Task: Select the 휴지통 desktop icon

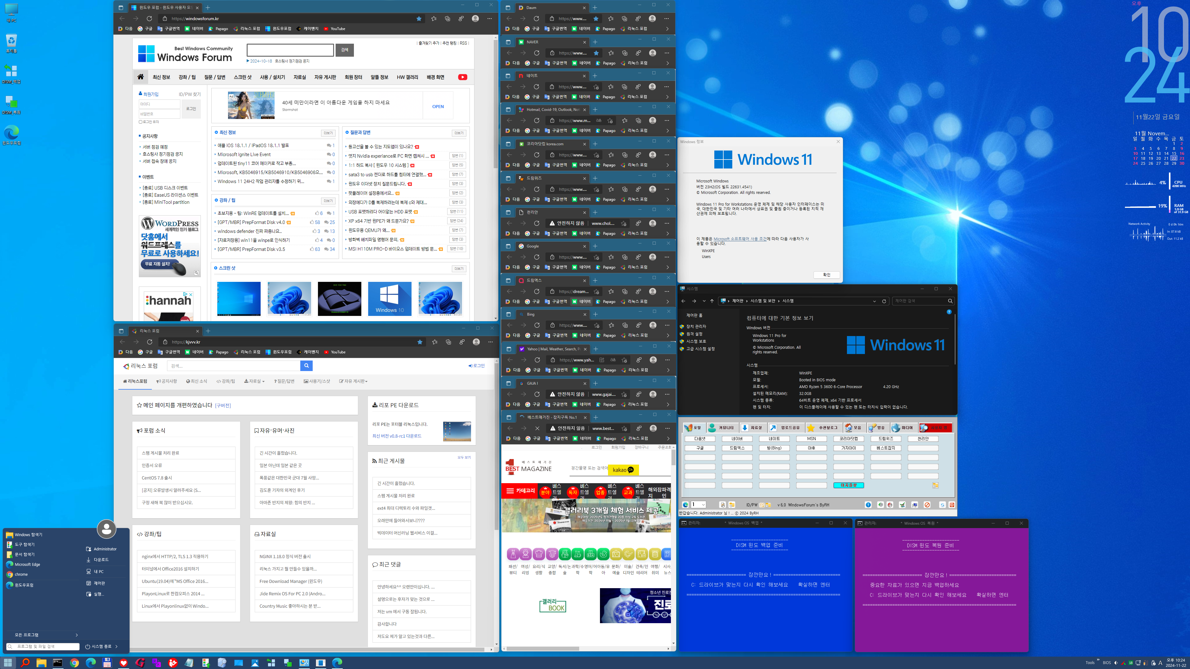Action: click(11, 43)
